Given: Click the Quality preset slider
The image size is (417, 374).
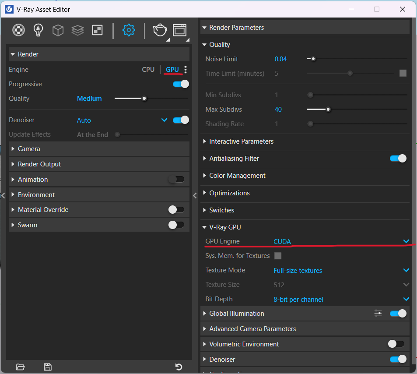Looking at the screenshot, I should pos(151,99).
